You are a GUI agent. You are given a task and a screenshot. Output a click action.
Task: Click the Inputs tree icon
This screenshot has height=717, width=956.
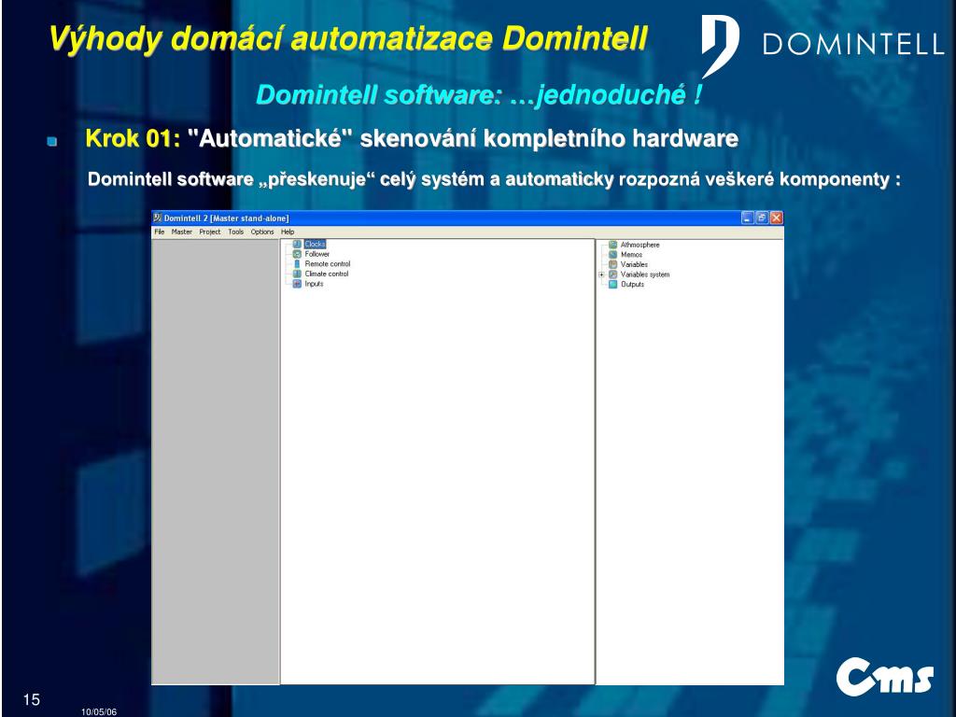(x=297, y=284)
